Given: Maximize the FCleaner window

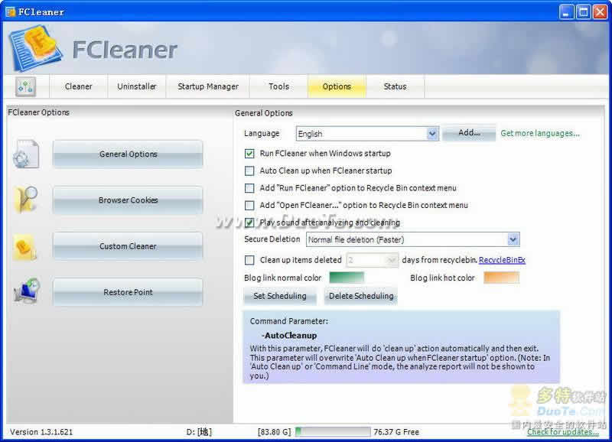Looking at the screenshot, I should (x=583, y=12).
